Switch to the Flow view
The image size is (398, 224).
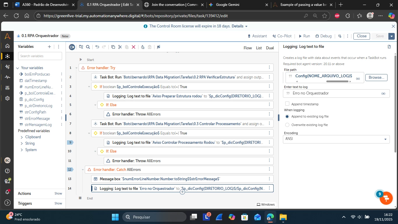pos(248,48)
